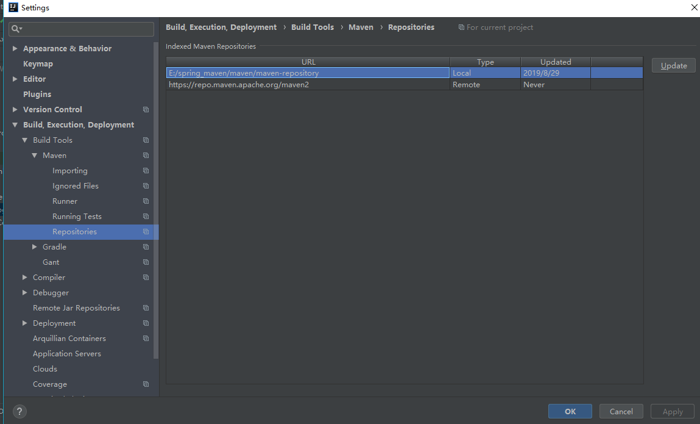The image size is (700, 424).
Task: Click project-level icon beside Maven
Action: click(146, 155)
